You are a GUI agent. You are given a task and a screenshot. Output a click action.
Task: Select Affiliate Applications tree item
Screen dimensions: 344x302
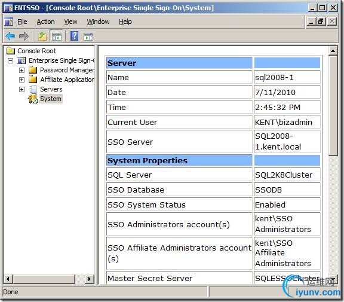tap(67, 80)
